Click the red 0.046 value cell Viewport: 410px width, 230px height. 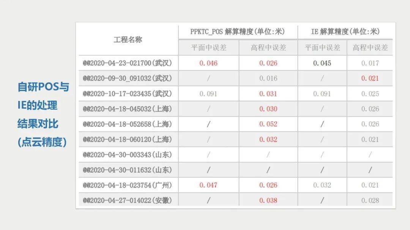(x=208, y=63)
